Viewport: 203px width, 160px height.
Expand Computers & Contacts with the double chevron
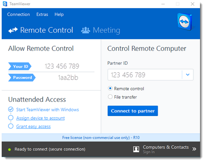pyautogui.click(x=194, y=149)
